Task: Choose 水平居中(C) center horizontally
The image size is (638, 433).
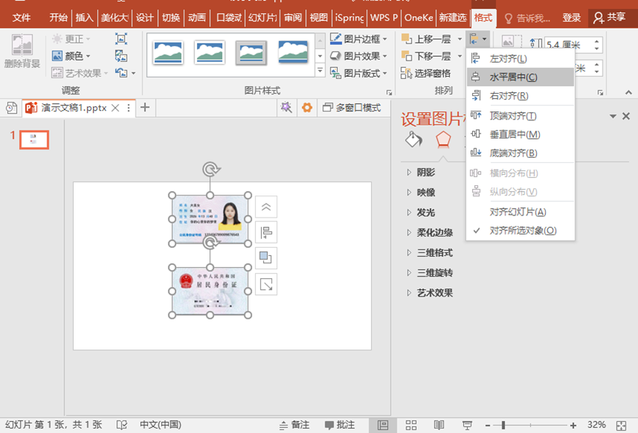Action: [521, 77]
